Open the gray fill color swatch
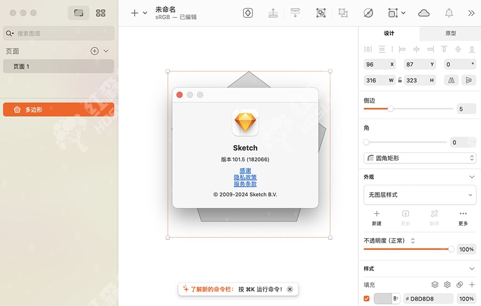This screenshot has height=306, width=481. pyautogui.click(x=383, y=298)
